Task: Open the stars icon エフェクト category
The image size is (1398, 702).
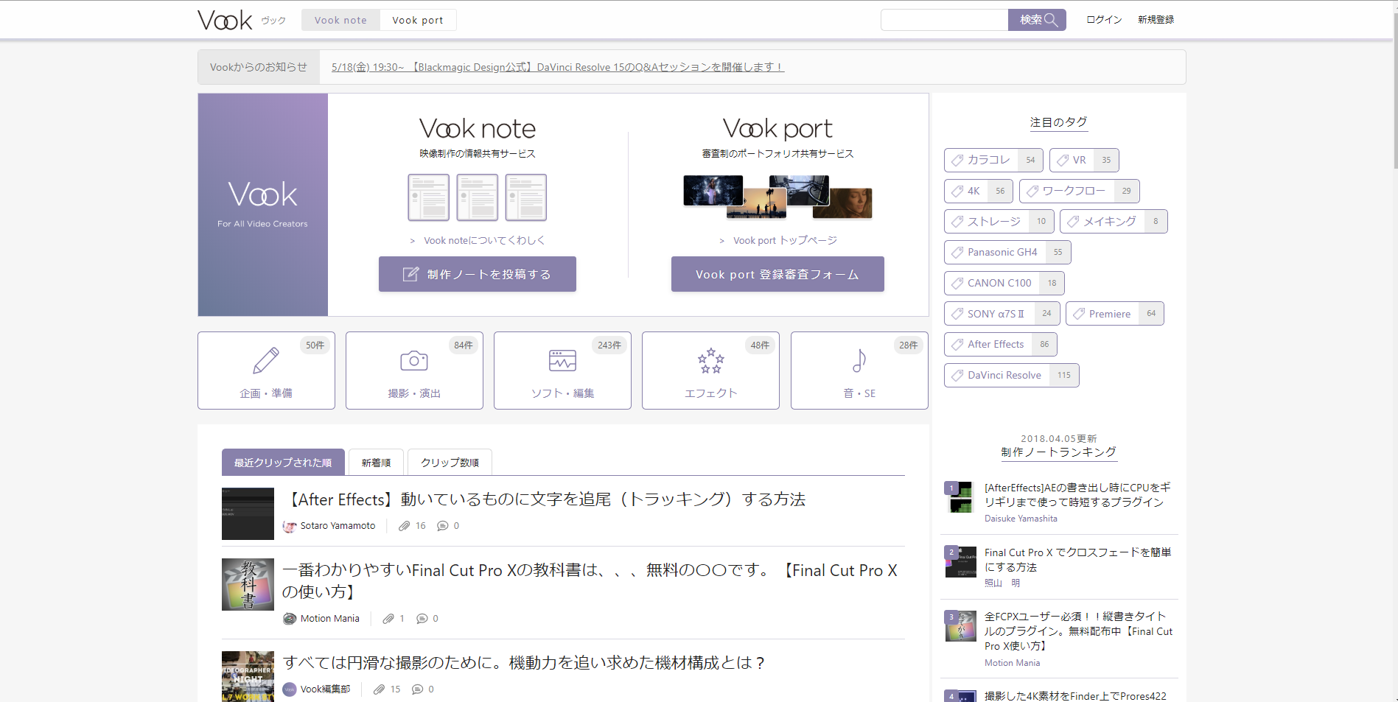Action: click(710, 361)
